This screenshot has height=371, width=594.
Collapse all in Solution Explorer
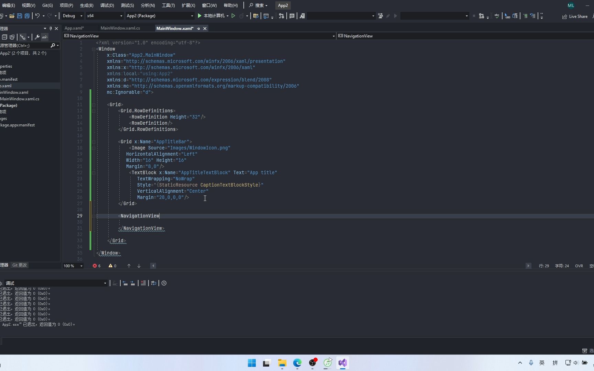4,37
